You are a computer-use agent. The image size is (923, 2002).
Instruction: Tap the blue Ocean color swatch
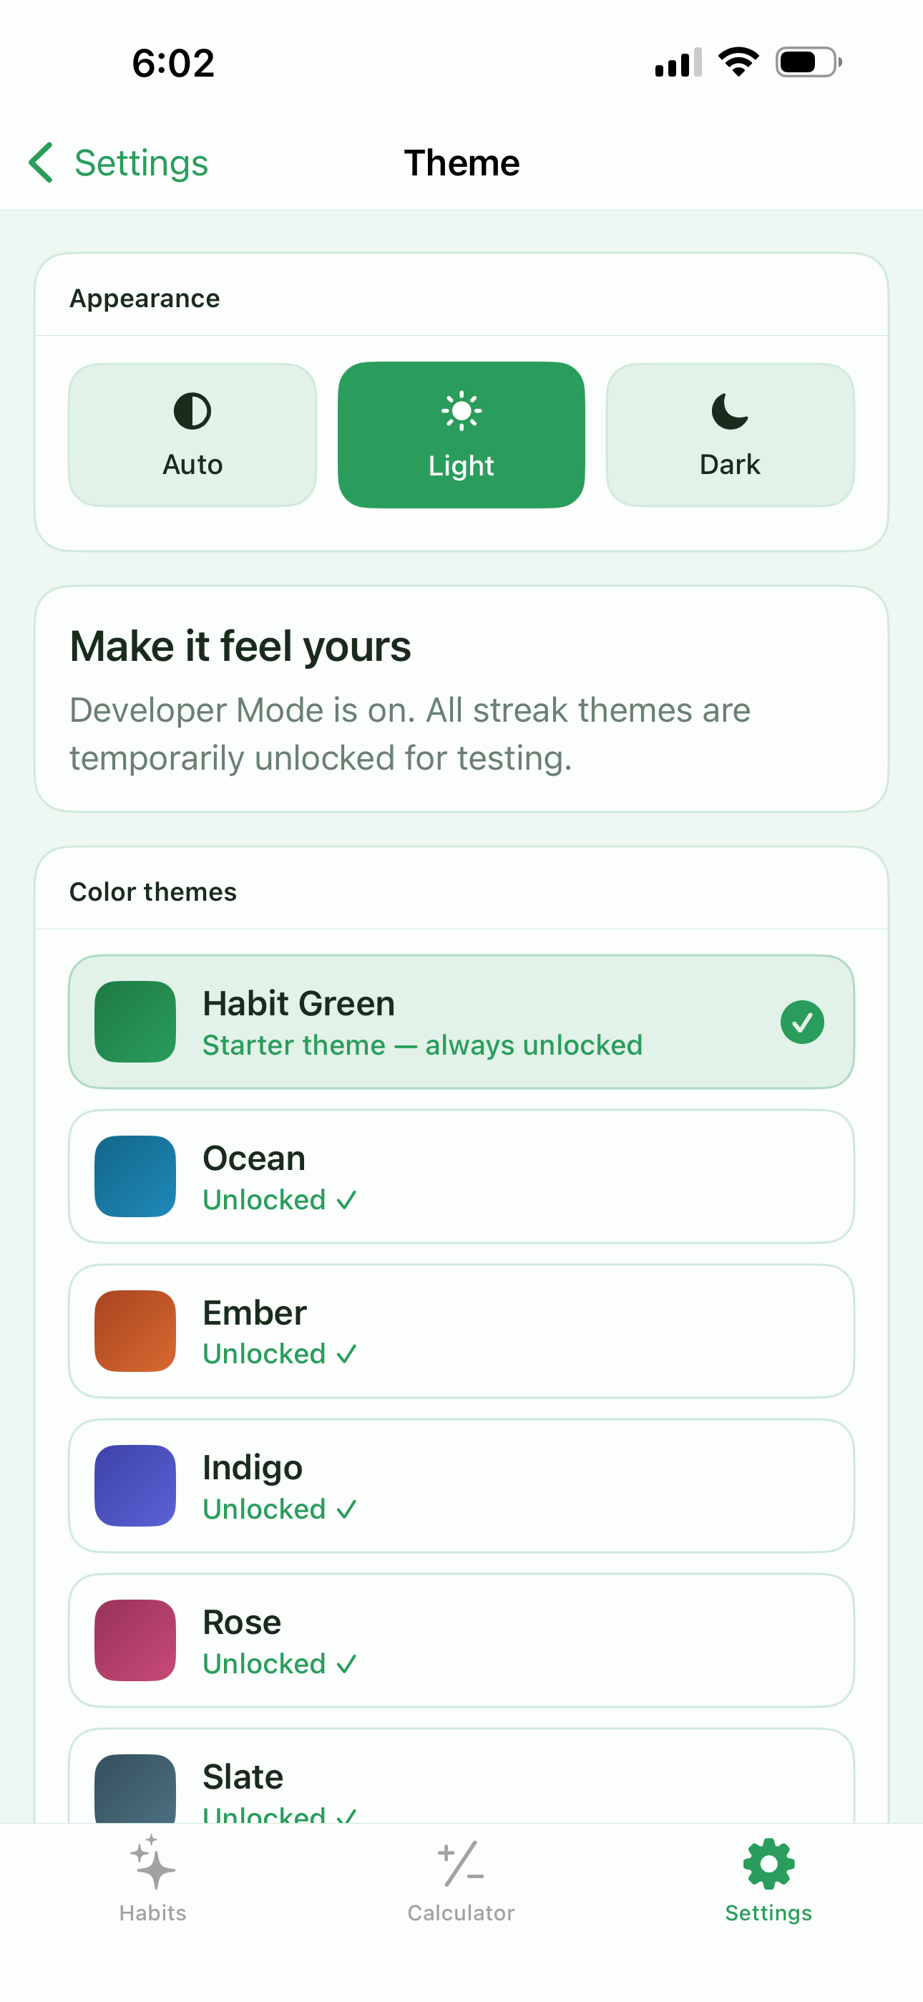[x=135, y=1176]
